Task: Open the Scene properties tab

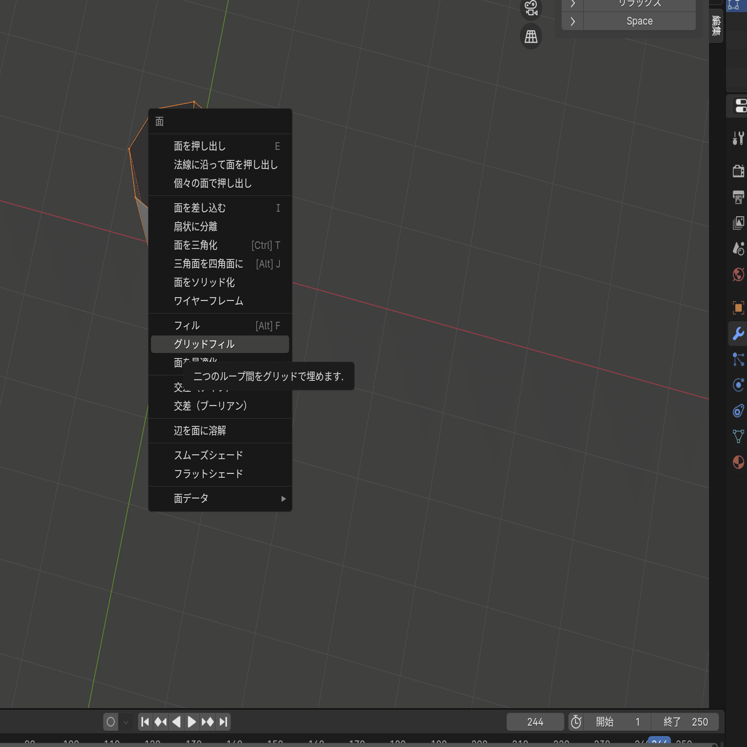Action: [738, 248]
